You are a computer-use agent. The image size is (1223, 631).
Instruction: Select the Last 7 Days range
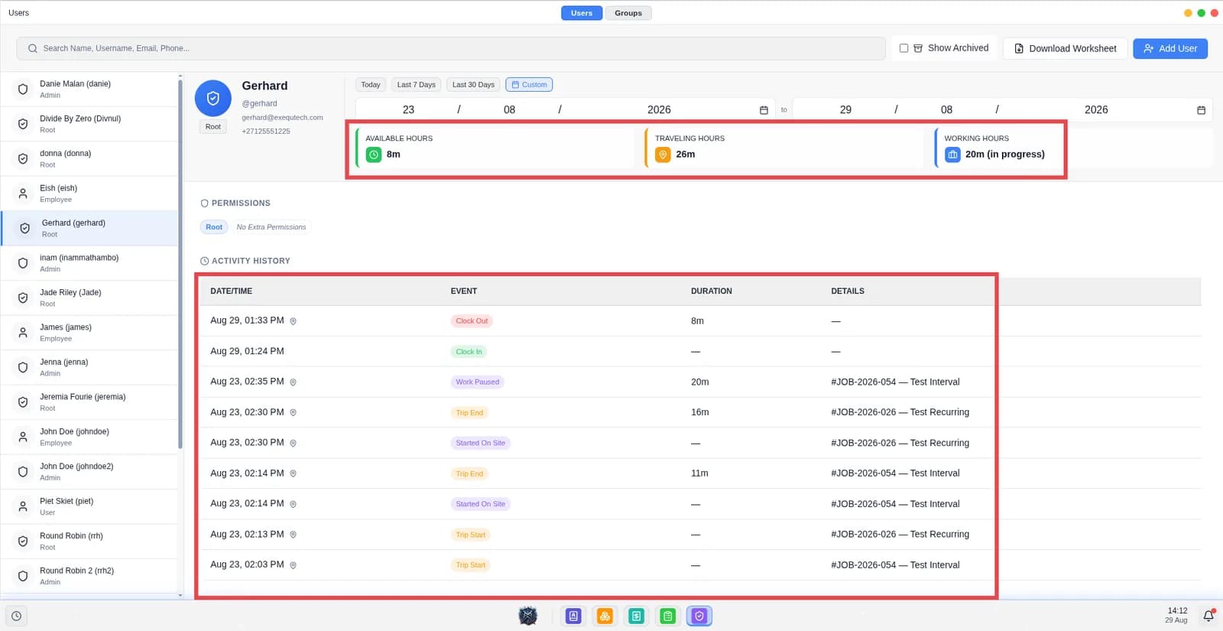pos(416,85)
